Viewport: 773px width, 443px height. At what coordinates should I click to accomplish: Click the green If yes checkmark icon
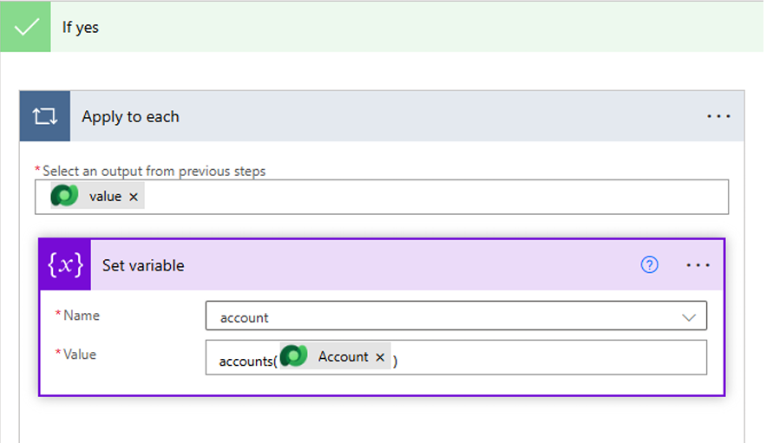[26, 27]
